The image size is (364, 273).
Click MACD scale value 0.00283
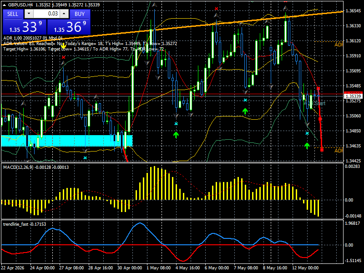(352, 166)
